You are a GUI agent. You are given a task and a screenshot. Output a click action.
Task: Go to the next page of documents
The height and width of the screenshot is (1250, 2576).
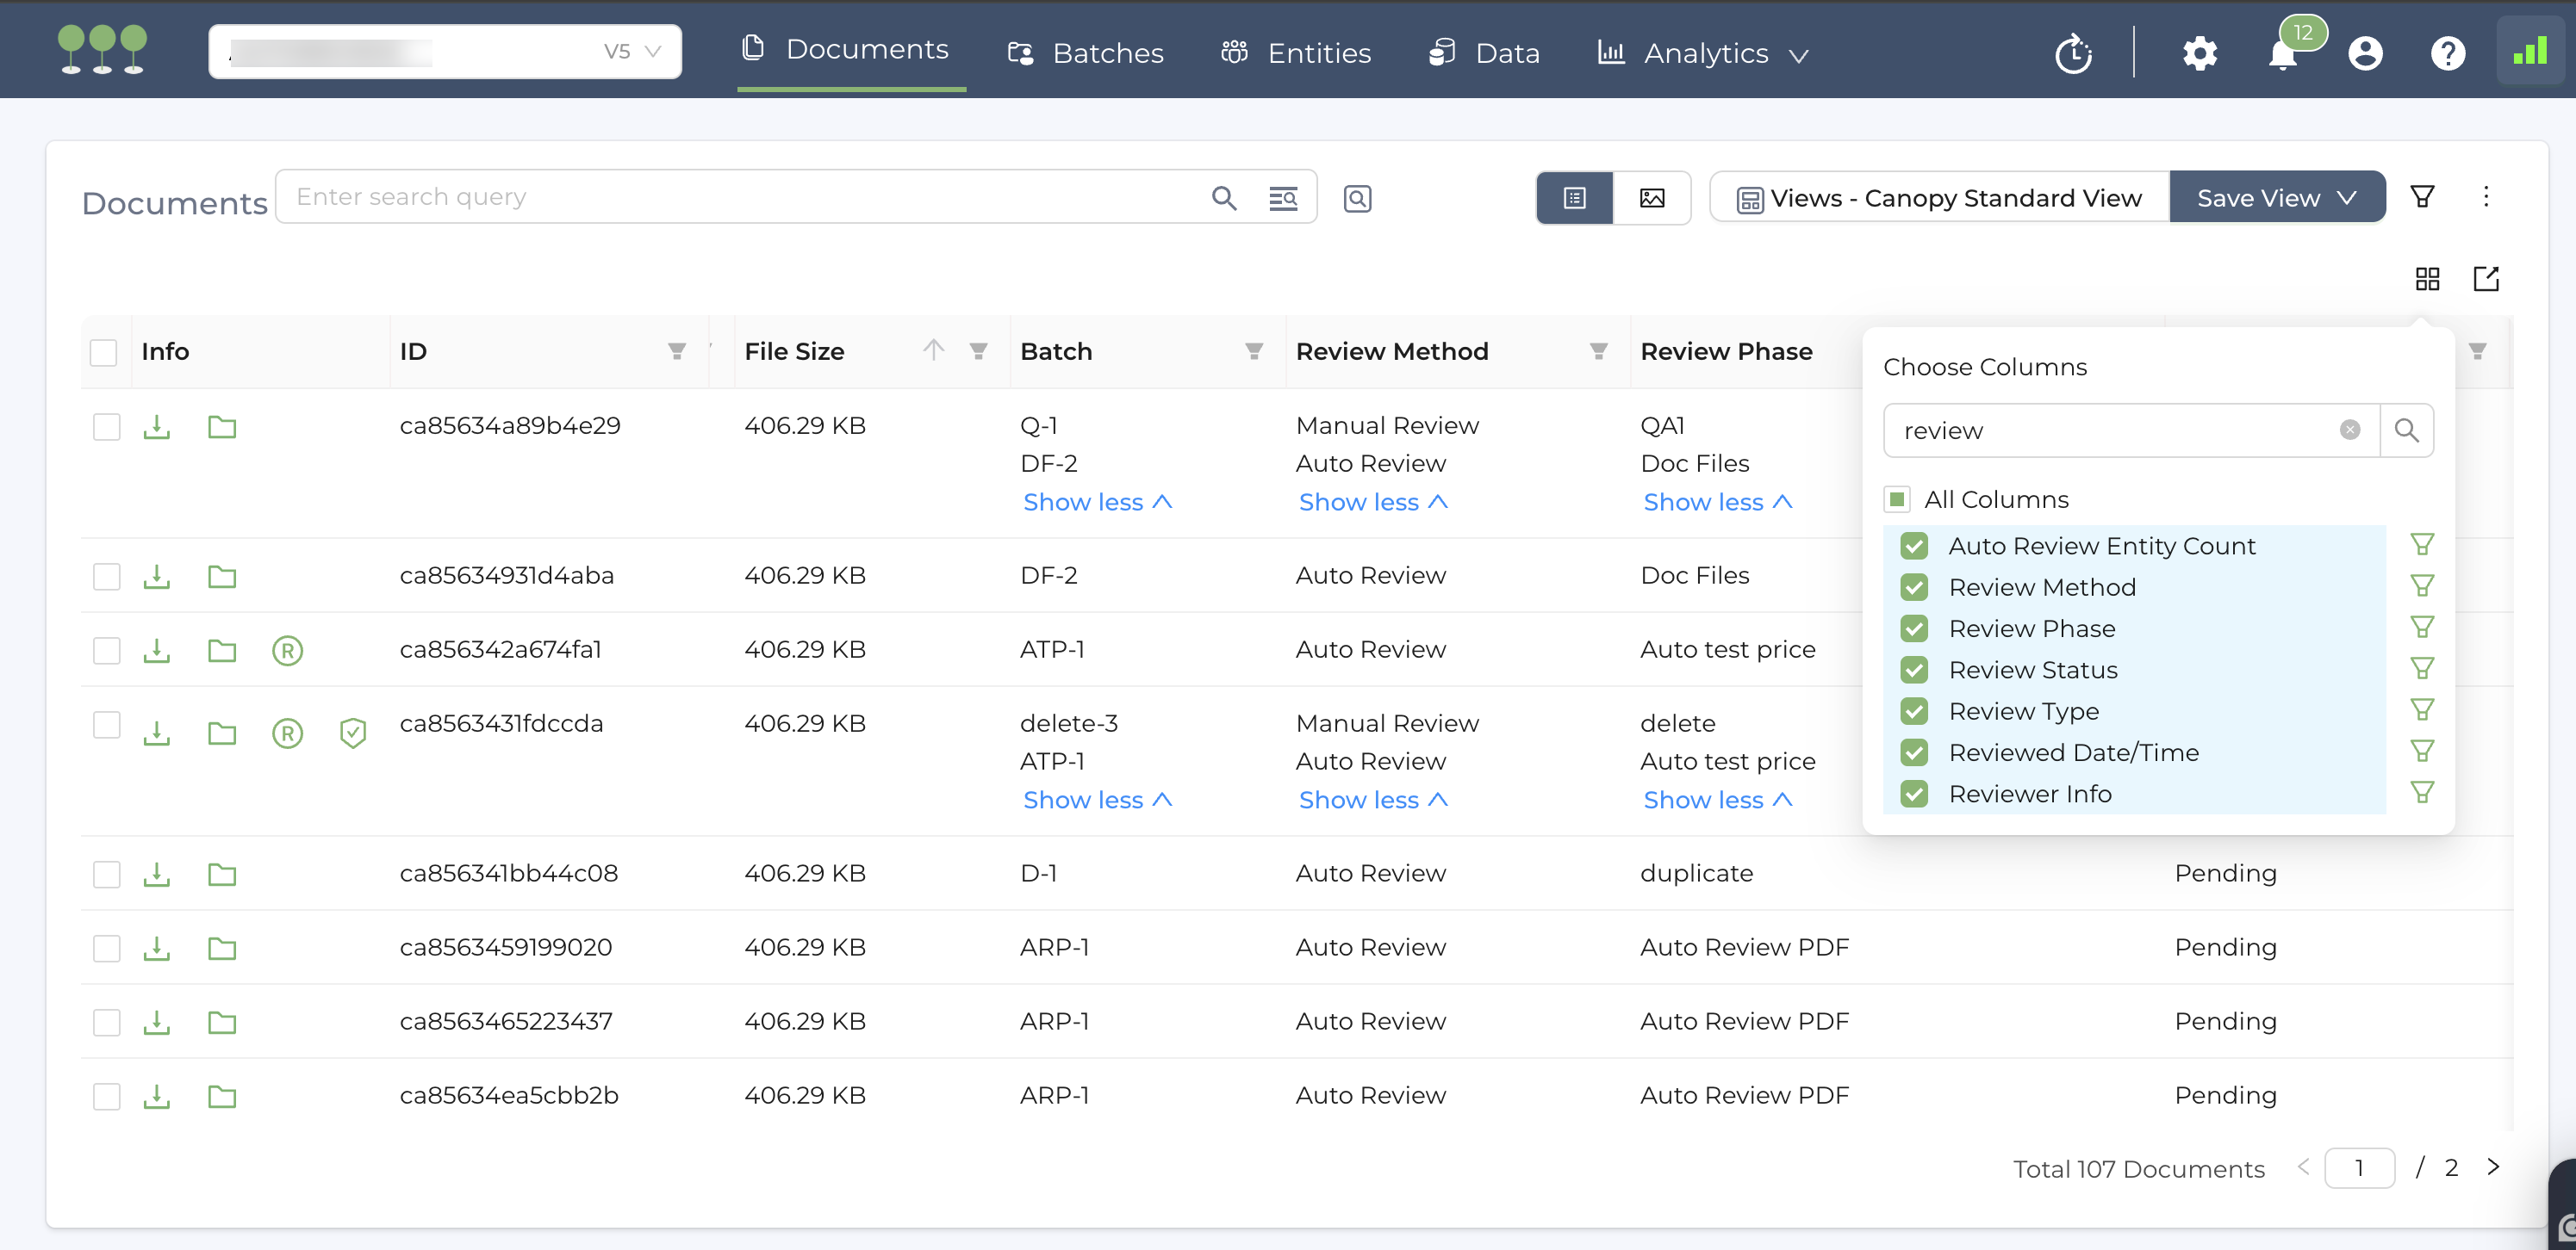click(x=2493, y=1167)
